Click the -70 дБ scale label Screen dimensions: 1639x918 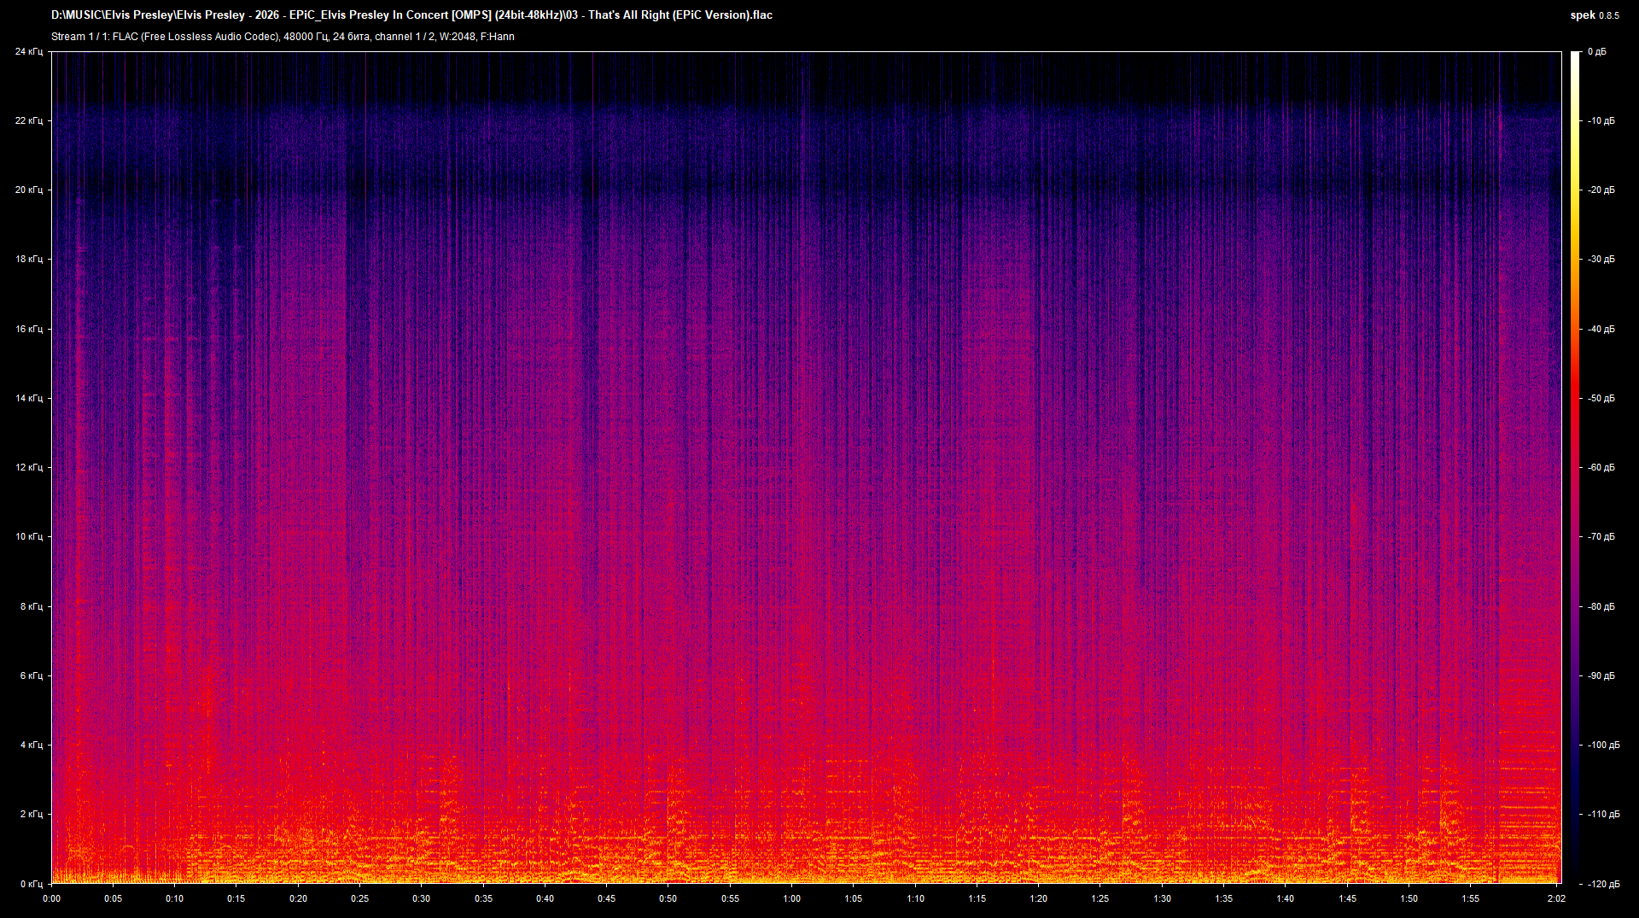point(1600,537)
